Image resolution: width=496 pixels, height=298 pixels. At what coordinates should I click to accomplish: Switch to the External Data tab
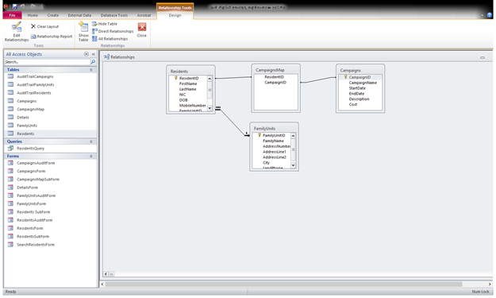(79, 15)
